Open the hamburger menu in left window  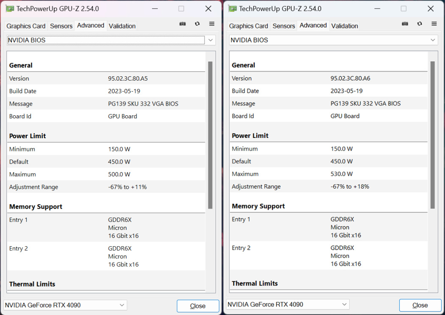point(212,24)
